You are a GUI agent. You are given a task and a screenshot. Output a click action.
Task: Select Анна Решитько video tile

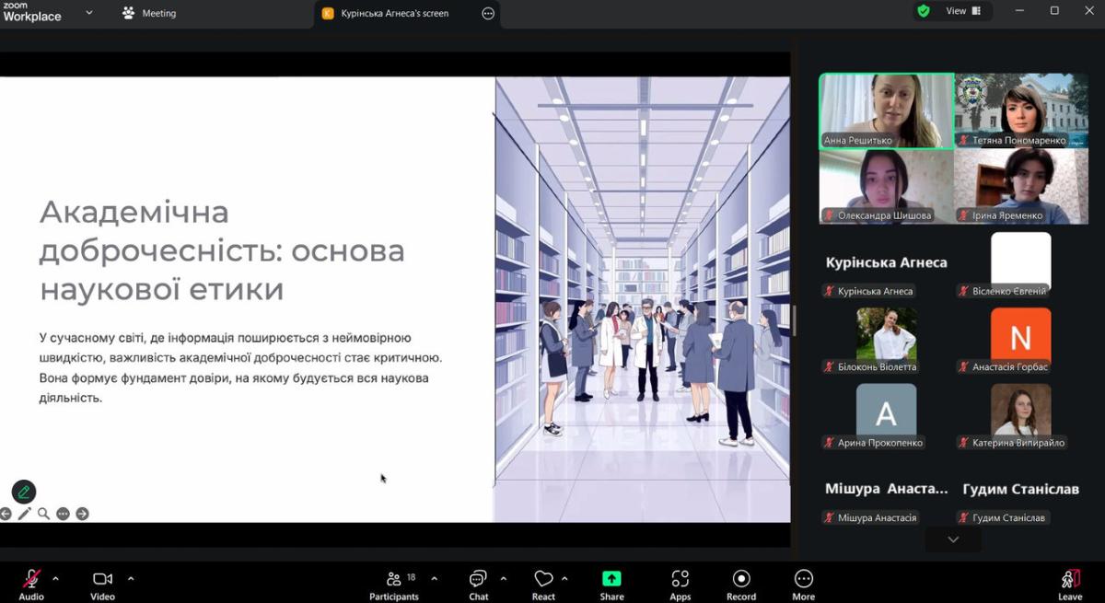[887, 111]
